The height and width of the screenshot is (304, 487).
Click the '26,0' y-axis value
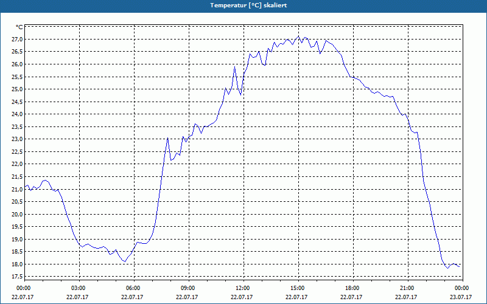pyautogui.click(x=17, y=64)
